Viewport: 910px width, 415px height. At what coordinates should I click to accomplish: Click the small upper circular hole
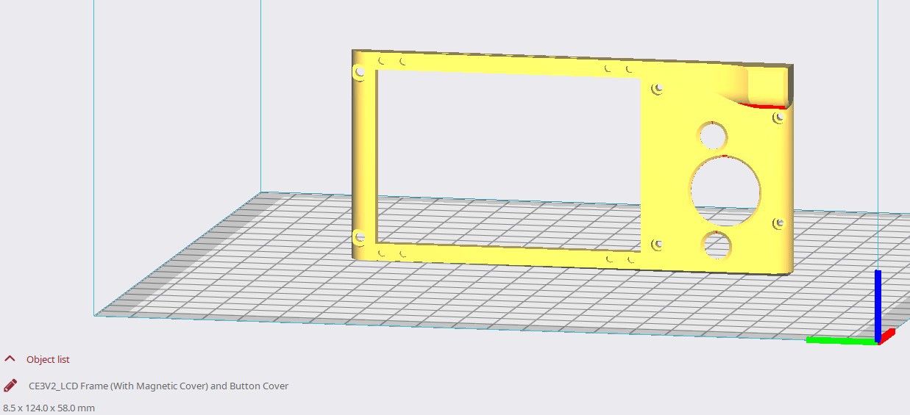[x=713, y=136]
